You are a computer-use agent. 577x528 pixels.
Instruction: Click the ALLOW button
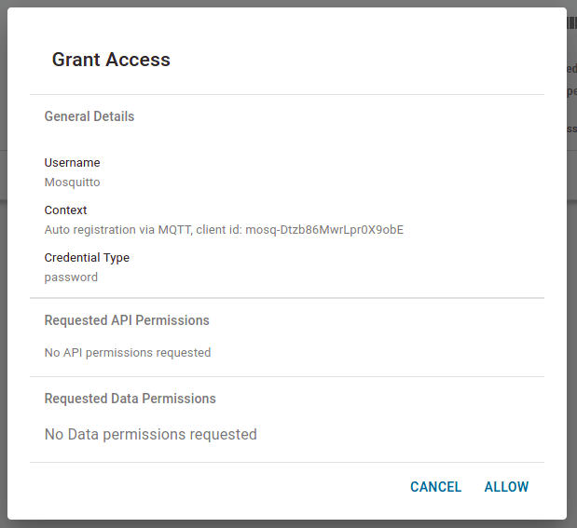[x=506, y=487]
